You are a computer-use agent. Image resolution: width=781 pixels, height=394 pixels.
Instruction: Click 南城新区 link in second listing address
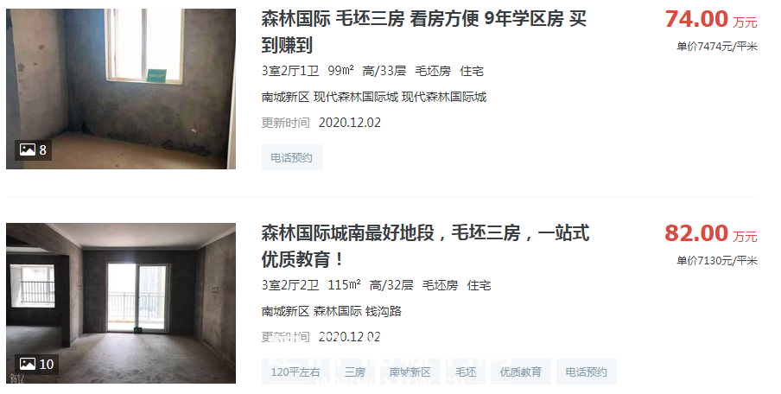coord(285,311)
